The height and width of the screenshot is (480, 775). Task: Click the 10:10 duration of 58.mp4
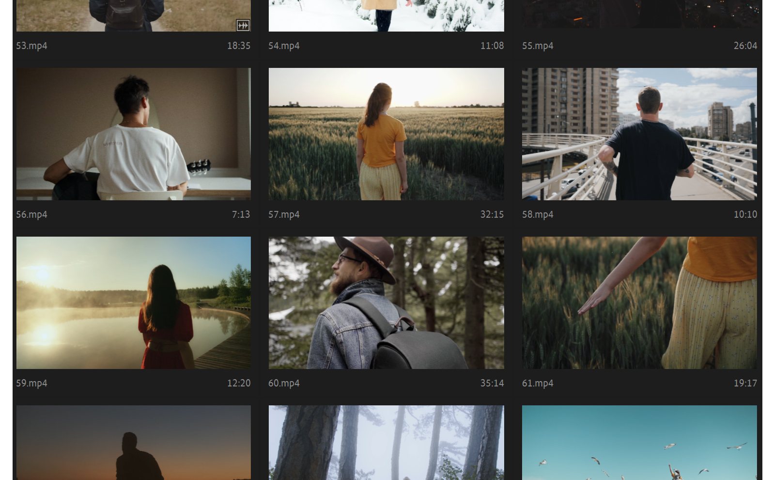pyautogui.click(x=745, y=214)
